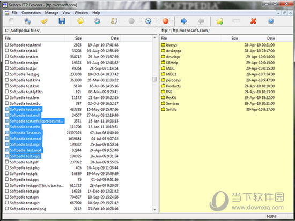The width and height of the screenshot is (295, 221).
Task: Sort remote list by Size column header
Action: tap(231, 39)
